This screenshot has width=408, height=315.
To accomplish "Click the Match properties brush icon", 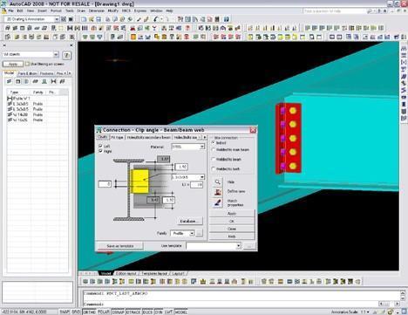I will 218,202.
